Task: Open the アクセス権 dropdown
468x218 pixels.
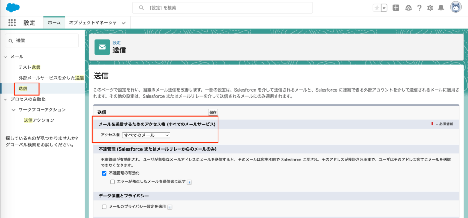Action: coord(146,135)
